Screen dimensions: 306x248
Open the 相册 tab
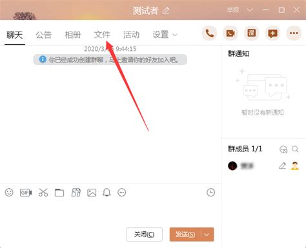tap(73, 35)
